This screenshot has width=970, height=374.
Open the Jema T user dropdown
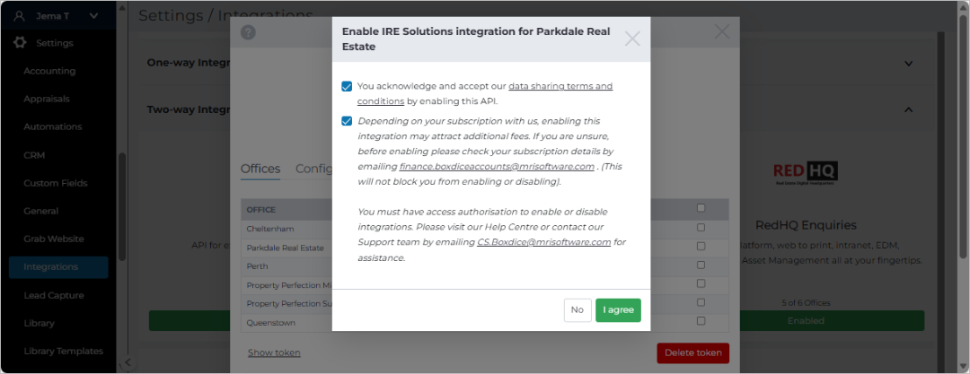pos(93,16)
